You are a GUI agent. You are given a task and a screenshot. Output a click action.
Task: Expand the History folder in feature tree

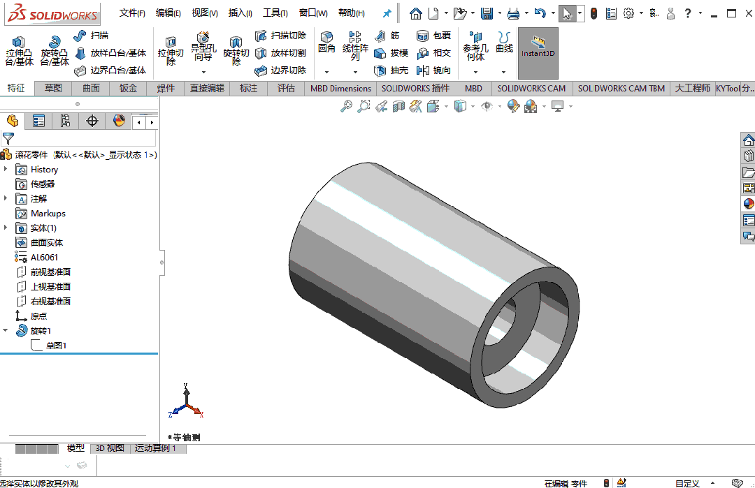click(6, 170)
